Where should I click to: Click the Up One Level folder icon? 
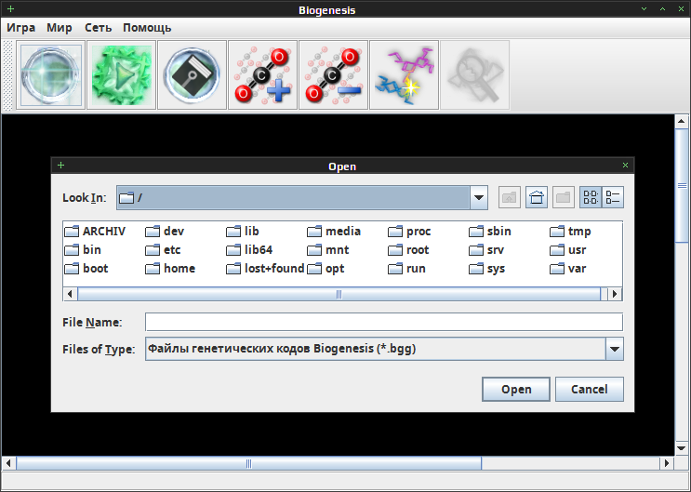click(510, 197)
